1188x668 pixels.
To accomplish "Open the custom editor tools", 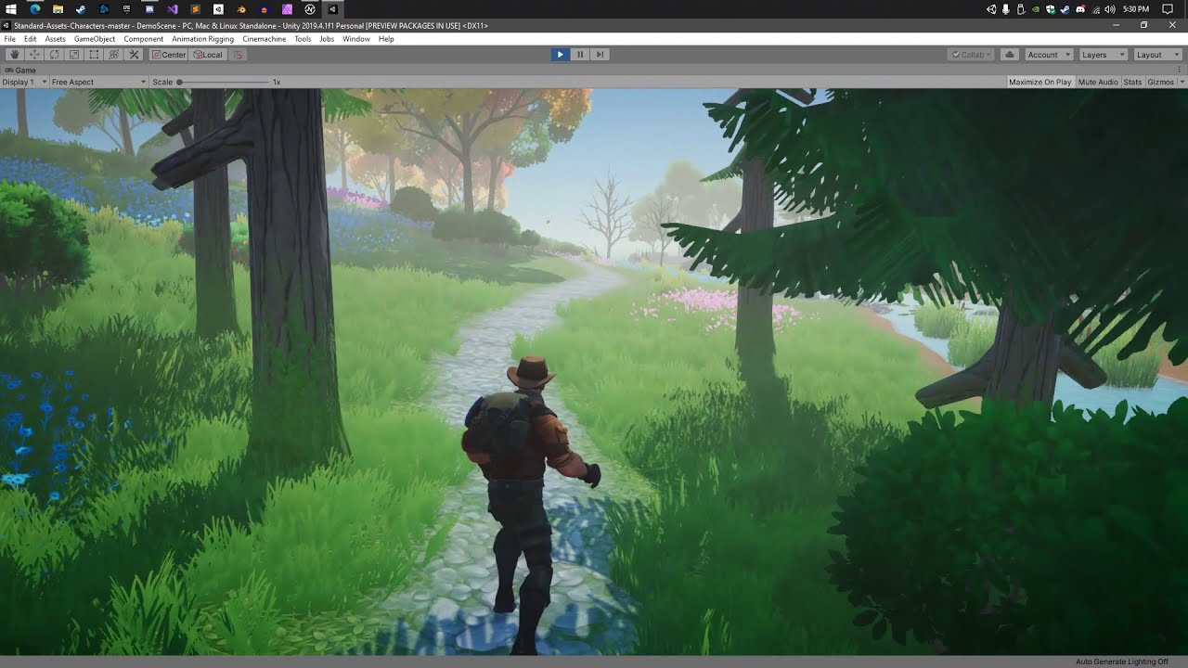I will point(135,55).
